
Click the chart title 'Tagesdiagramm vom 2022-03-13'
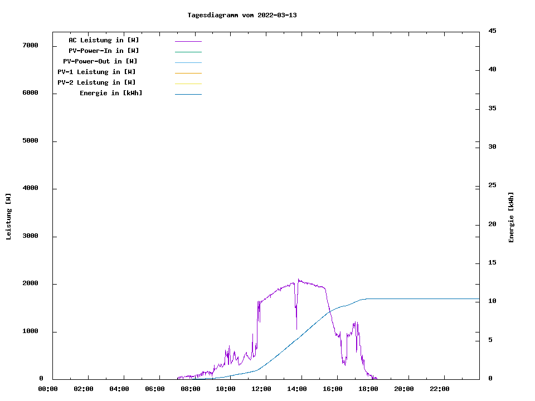point(242,15)
